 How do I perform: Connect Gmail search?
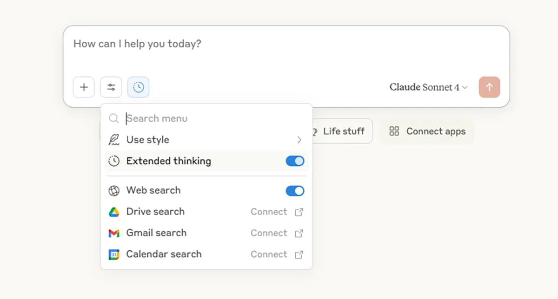coord(269,233)
